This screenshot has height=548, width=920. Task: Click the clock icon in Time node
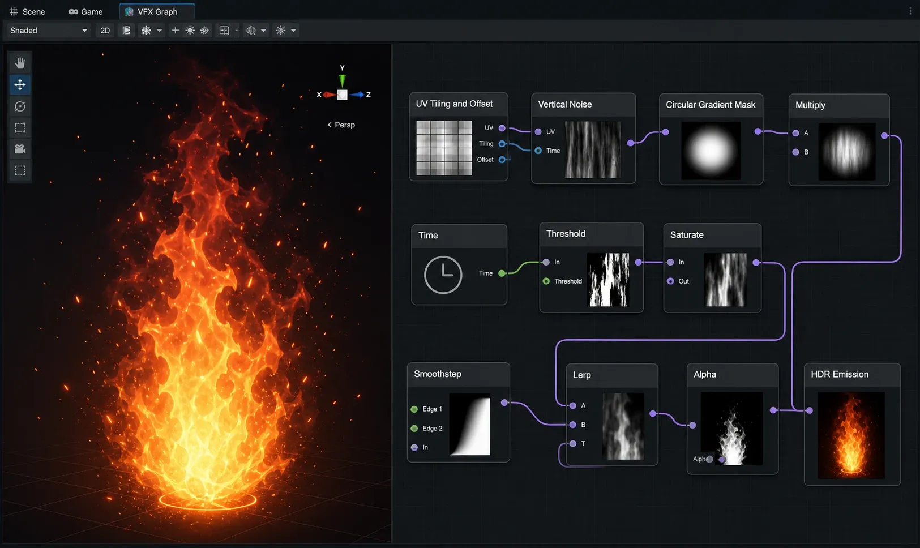[x=443, y=275]
